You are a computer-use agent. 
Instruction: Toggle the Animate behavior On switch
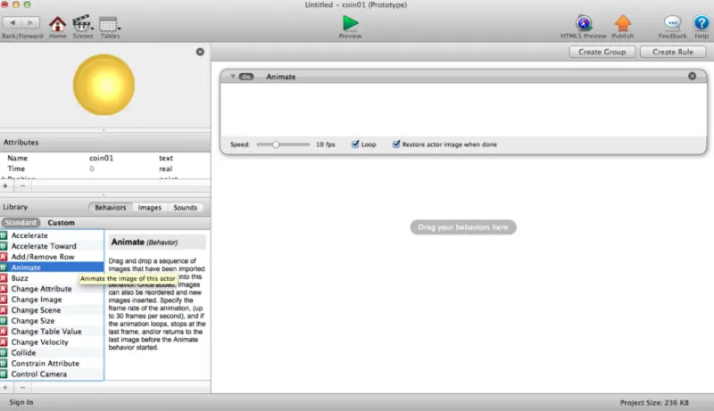(x=246, y=77)
